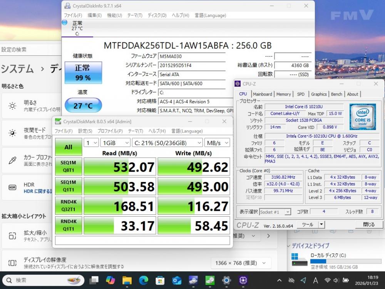
Task: Open the 1366 × 768 resolution dropdown
Action: 241,263
